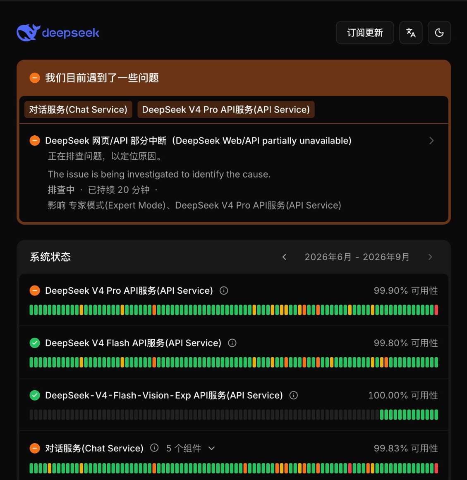Image resolution: width=467 pixels, height=480 pixels.
Task: Click the 影响 专家模式(Expert Mode) affected components line
Action: (194, 205)
